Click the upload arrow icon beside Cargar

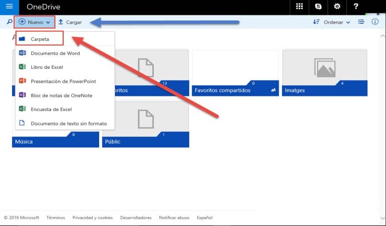(x=60, y=22)
